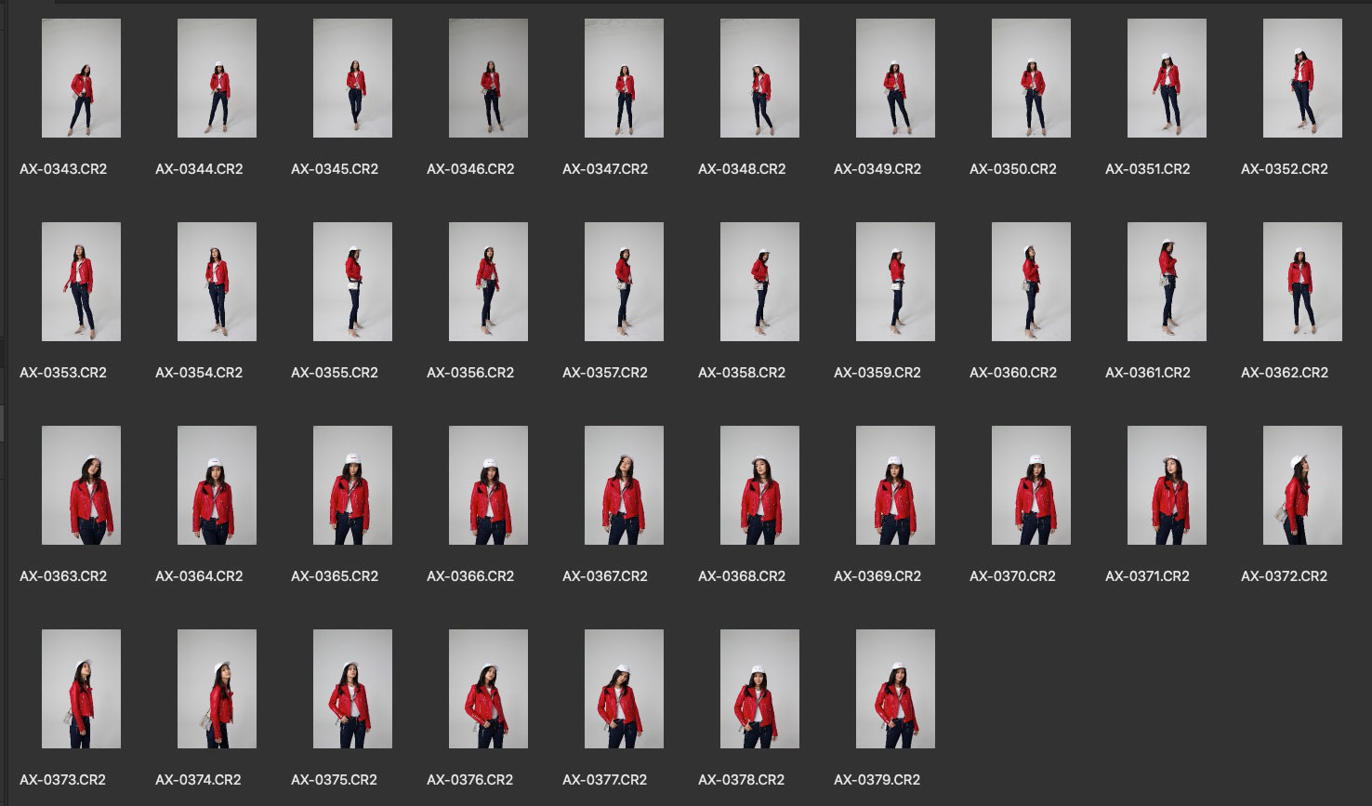Screen dimensions: 1372x806
Task: Click the filename label AX-0365.CR2
Action: 334,576
